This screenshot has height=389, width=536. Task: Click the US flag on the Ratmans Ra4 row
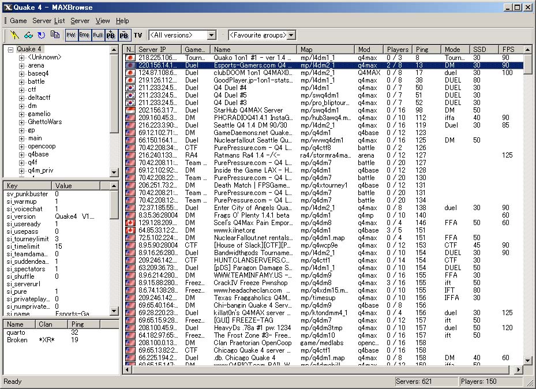tap(130, 155)
